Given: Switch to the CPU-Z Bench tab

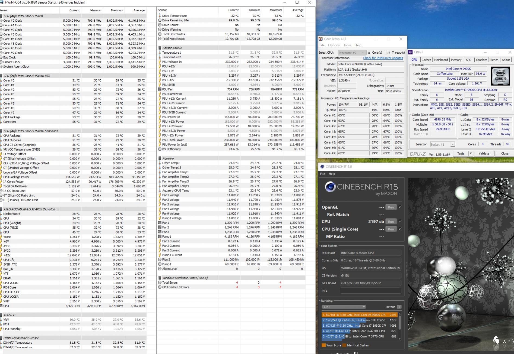Looking at the screenshot, I should tap(494, 60).
